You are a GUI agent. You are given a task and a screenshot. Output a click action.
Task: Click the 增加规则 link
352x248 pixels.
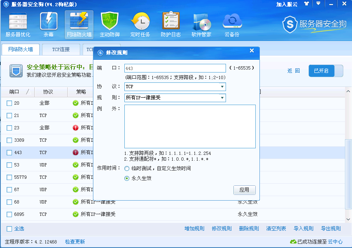195,229
